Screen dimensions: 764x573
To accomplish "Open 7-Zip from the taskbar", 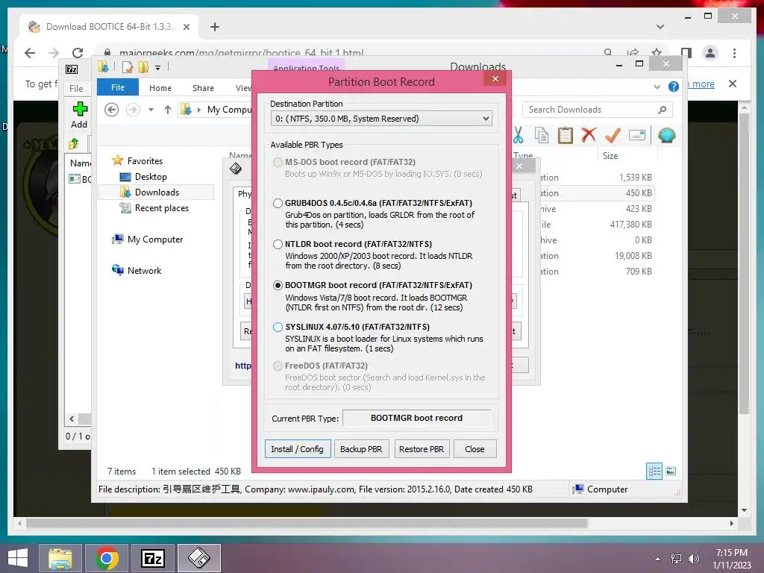I will tap(152, 558).
